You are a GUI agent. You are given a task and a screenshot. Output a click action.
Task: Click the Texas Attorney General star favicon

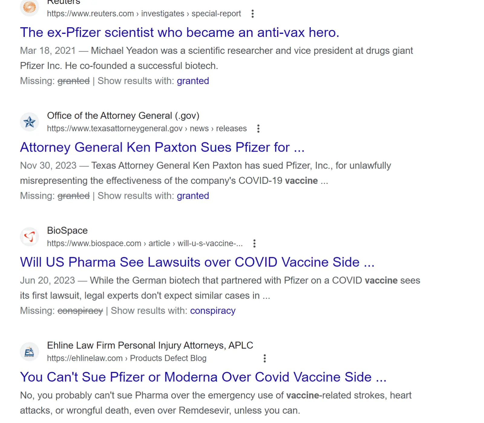(29, 122)
